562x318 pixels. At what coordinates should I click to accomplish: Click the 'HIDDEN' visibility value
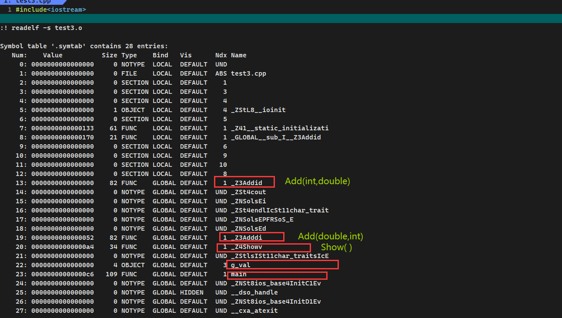pyautogui.click(x=192, y=292)
